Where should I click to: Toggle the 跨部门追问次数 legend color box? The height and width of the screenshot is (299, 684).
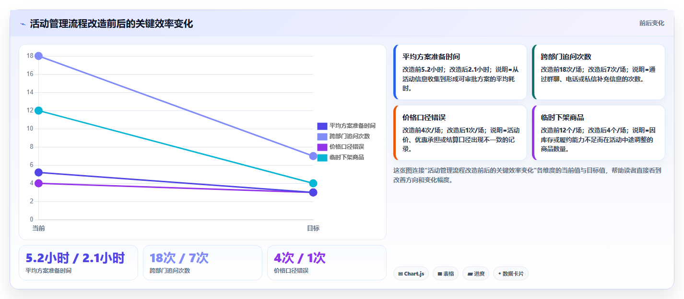[322, 136]
